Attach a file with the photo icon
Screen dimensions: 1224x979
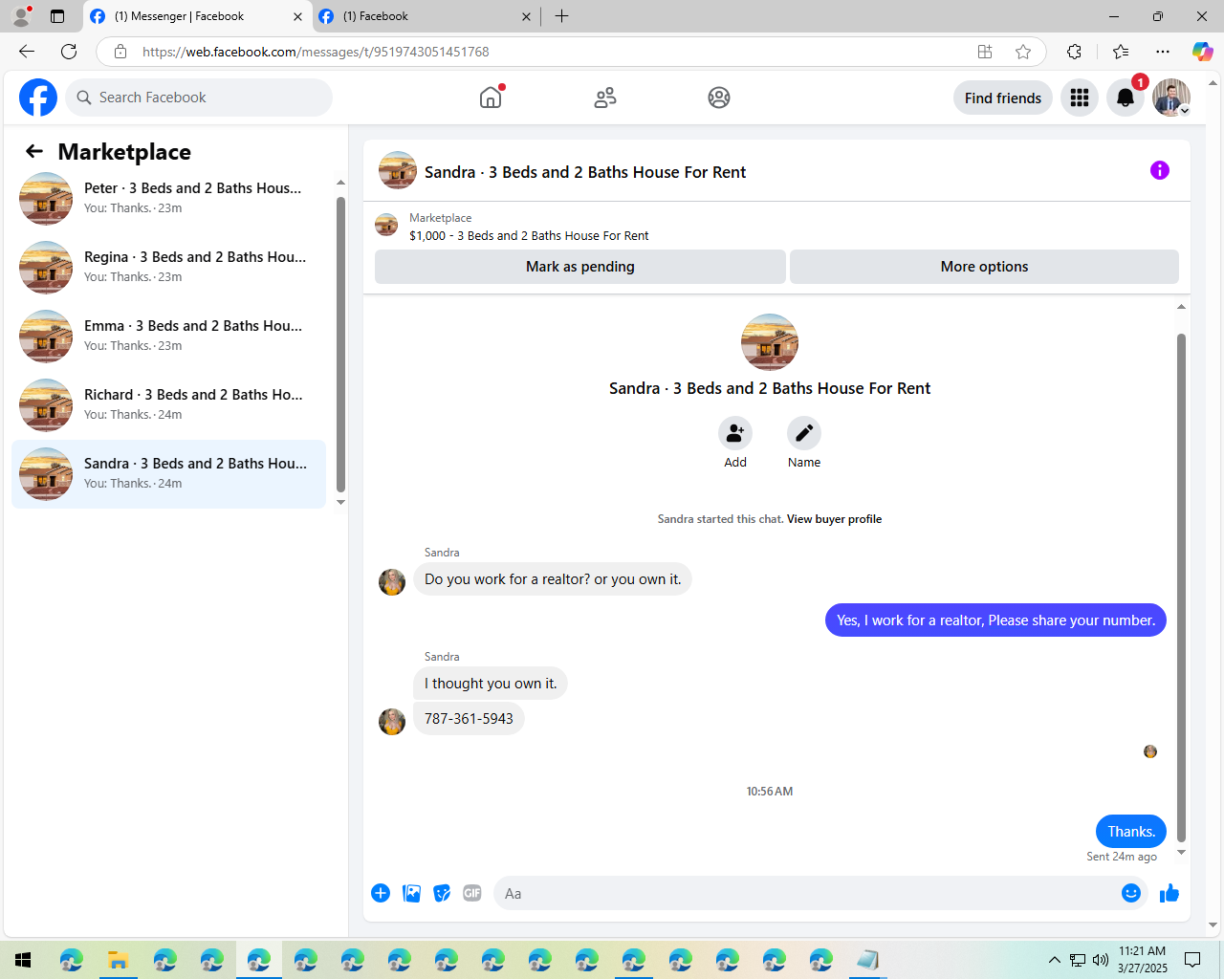(x=411, y=893)
